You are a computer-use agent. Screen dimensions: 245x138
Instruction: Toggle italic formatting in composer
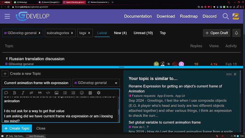pos(23,93)
